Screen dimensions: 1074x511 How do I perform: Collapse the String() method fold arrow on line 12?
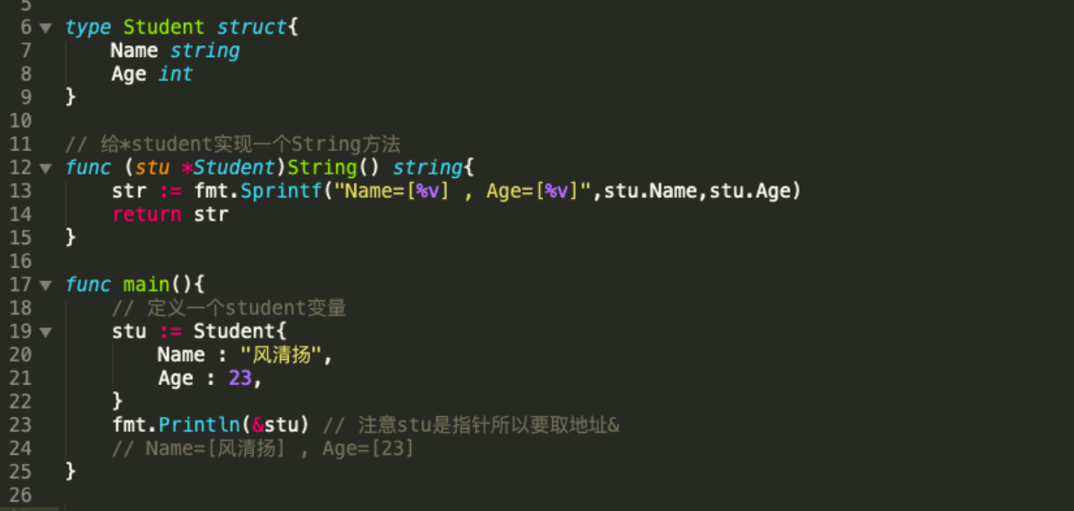(x=45, y=168)
